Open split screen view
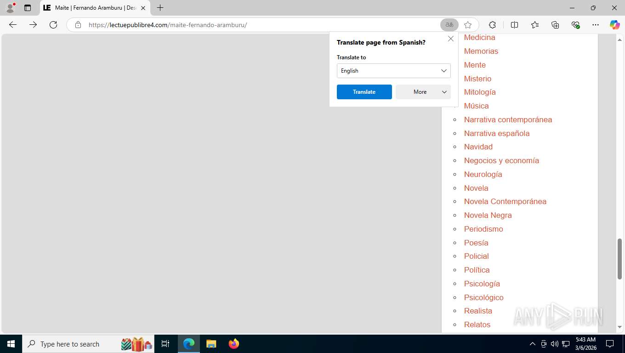This screenshot has height=353, width=625. point(514,25)
